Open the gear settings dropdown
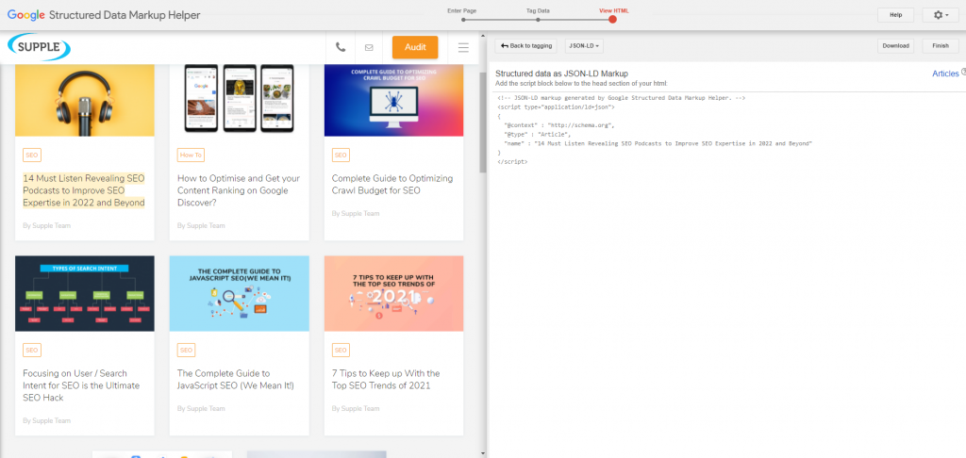 tap(941, 15)
